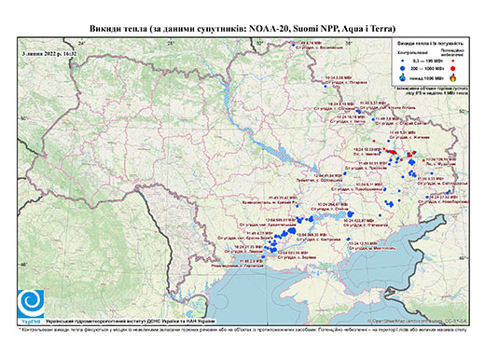485x343 pixels.
Task: Click the lone blue marker on the southwest coast
Action: click(x=264, y=257)
